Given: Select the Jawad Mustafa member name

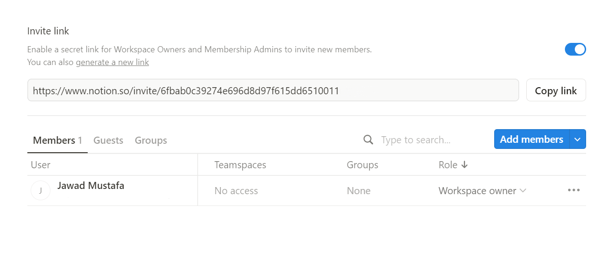Looking at the screenshot, I should [x=91, y=186].
